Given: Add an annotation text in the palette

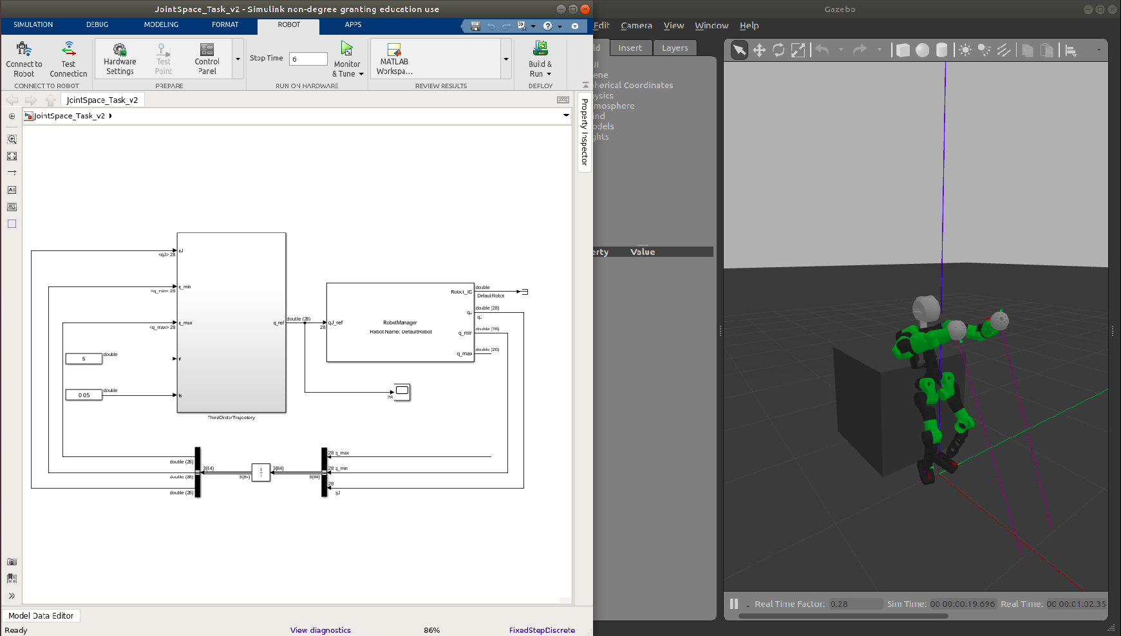Looking at the screenshot, I should [x=12, y=190].
